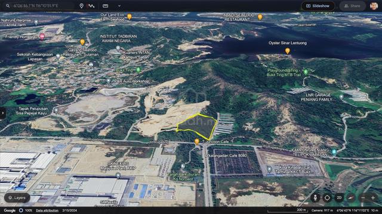Reset the compass to north
Image resolution: width=382 pixels, height=214 pixels.
pyautogui.click(x=351, y=198)
